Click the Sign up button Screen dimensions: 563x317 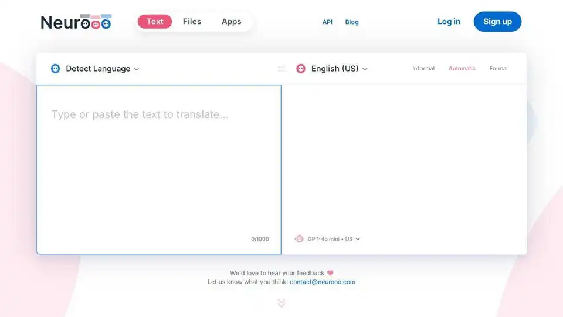pyautogui.click(x=497, y=22)
